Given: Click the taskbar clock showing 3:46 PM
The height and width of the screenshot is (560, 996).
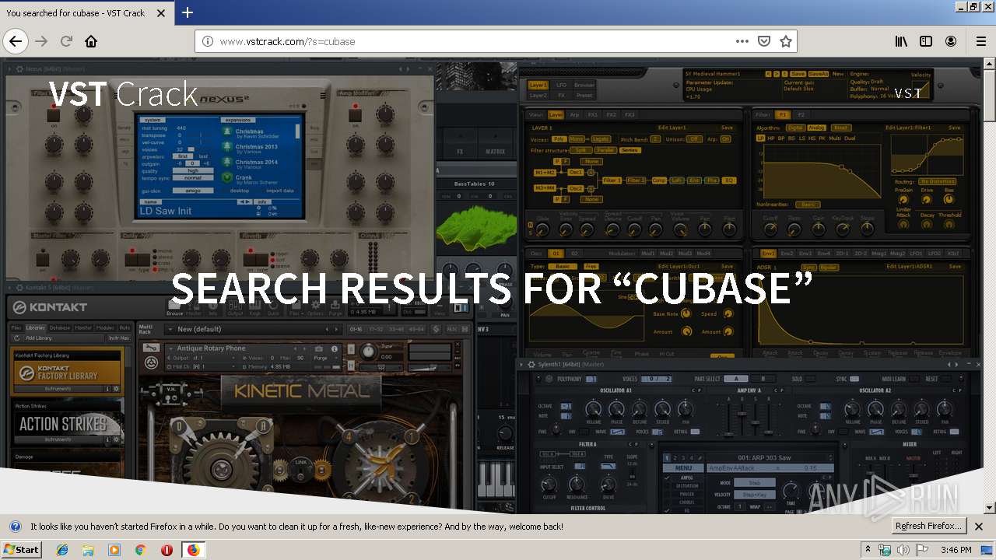Looking at the screenshot, I should (x=956, y=550).
